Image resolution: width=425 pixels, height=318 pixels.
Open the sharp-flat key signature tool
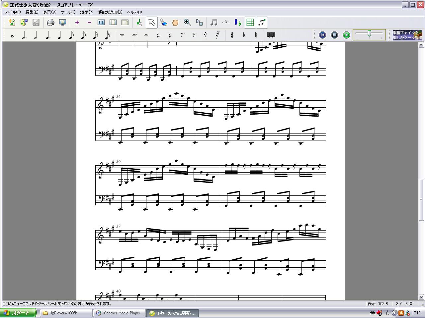pos(238,23)
